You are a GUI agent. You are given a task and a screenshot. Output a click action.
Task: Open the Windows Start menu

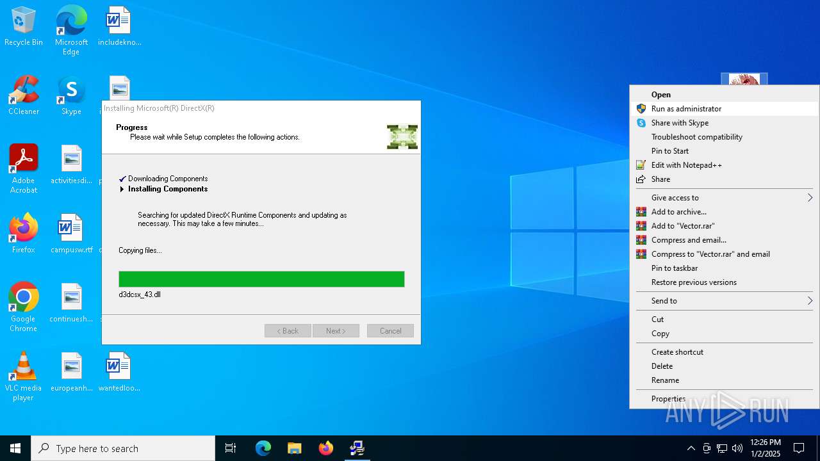click(15, 448)
